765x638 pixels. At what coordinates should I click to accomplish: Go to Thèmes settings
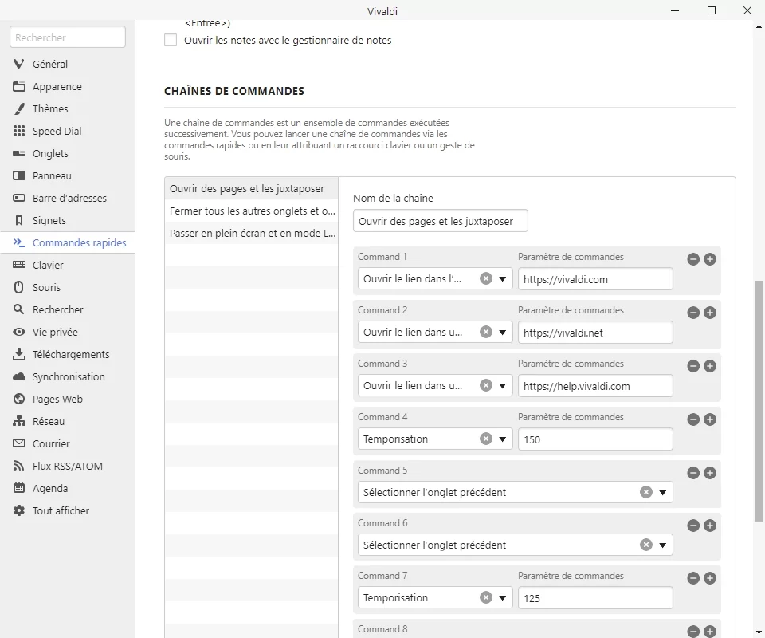67,108
